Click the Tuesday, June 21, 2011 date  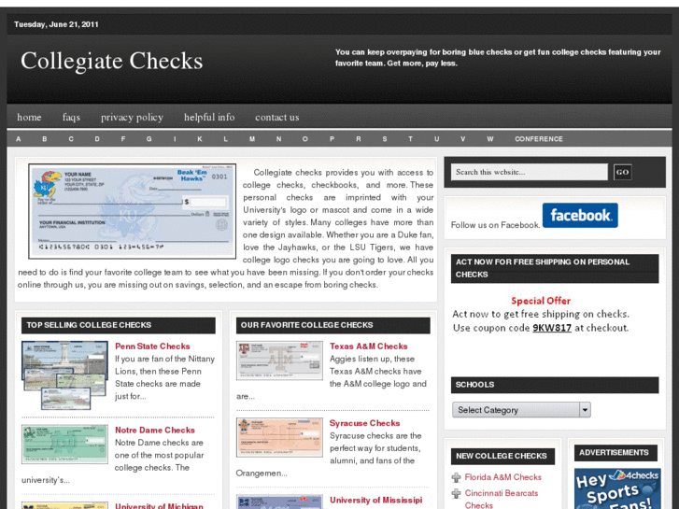(56, 24)
